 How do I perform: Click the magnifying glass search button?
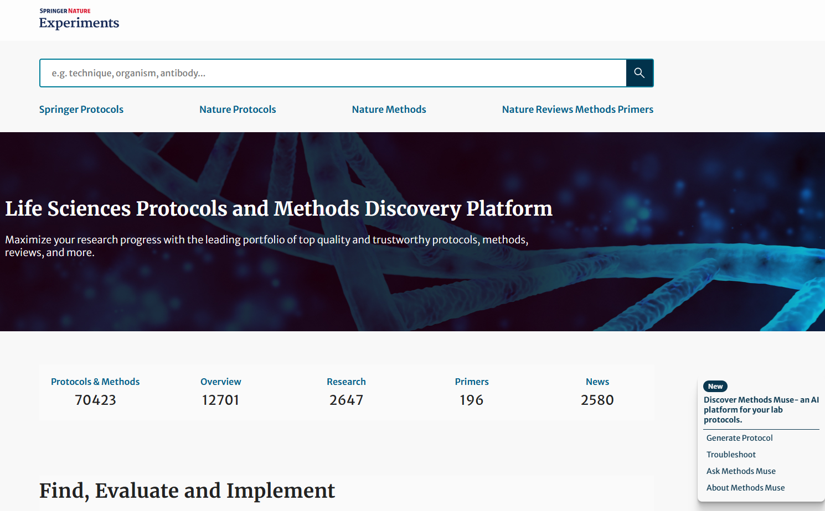click(640, 73)
